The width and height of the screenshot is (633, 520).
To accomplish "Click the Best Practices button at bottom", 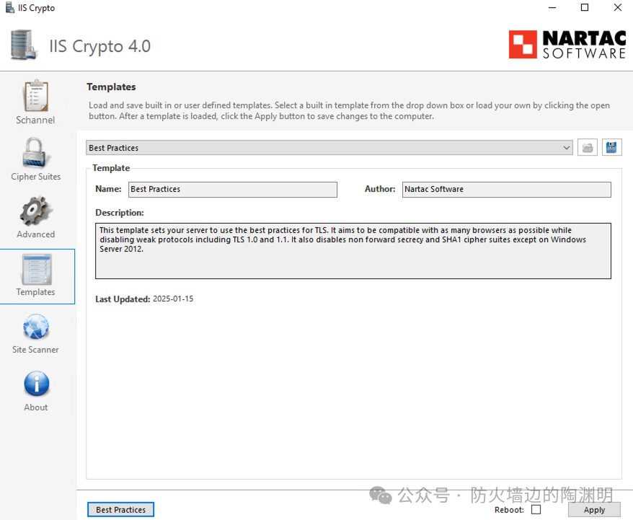I will [x=120, y=509].
